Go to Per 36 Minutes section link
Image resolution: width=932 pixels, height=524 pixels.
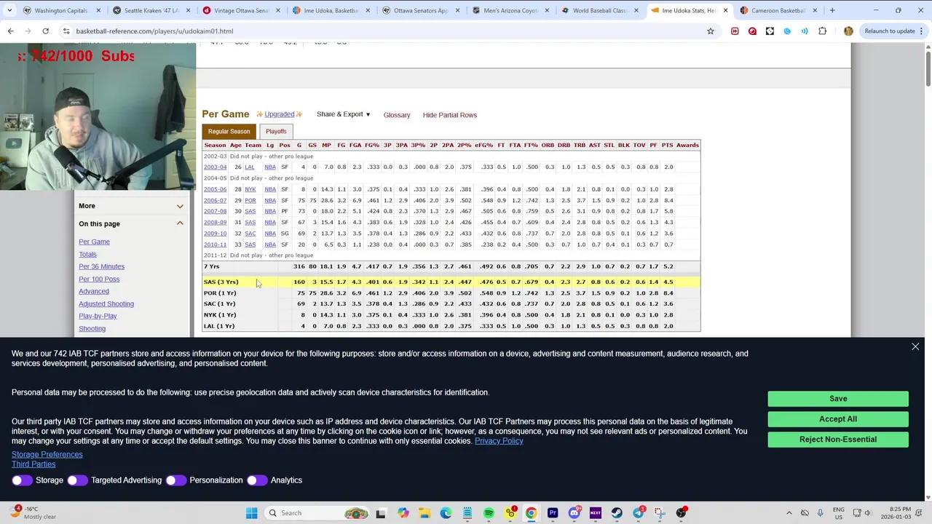point(102,266)
